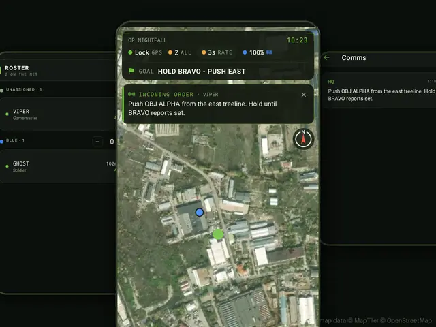Tap the green goal flag icon
The width and height of the screenshot is (436, 327).
coord(131,71)
